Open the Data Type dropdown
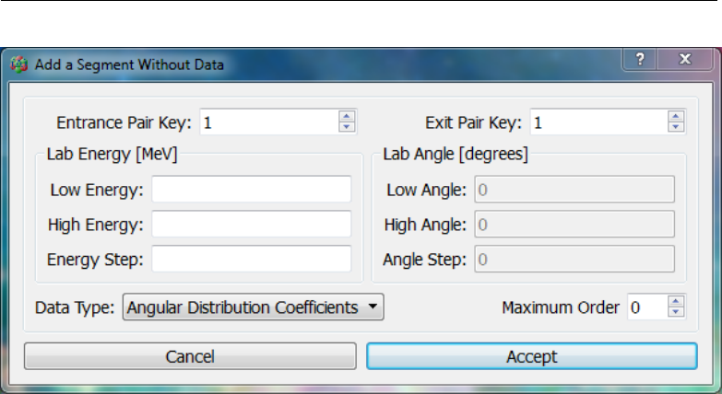The height and width of the screenshot is (394, 722). (x=254, y=307)
